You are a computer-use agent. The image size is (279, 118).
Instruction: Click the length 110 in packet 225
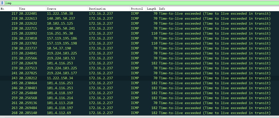(x=154, y=34)
